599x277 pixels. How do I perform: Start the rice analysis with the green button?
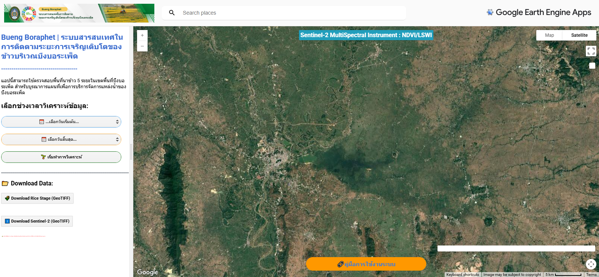pyautogui.click(x=61, y=157)
